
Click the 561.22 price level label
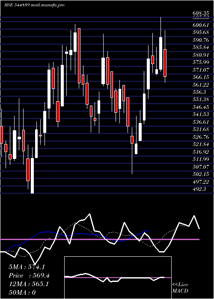click(x=201, y=85)
